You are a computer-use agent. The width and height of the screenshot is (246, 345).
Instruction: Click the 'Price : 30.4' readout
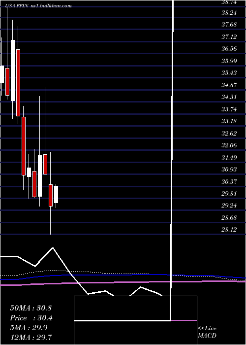click(x=31, y=318)
